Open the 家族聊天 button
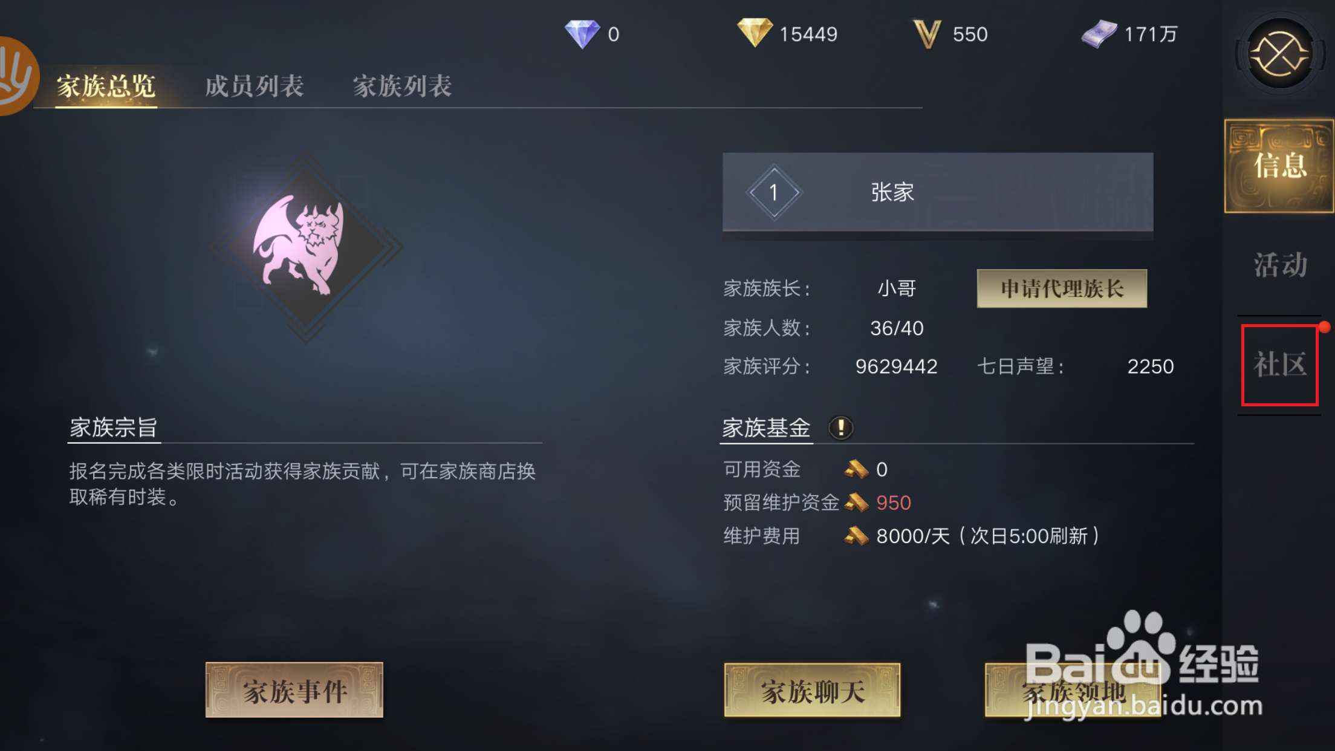Viewport: 1335px width, 751px height. click(813, 690)
